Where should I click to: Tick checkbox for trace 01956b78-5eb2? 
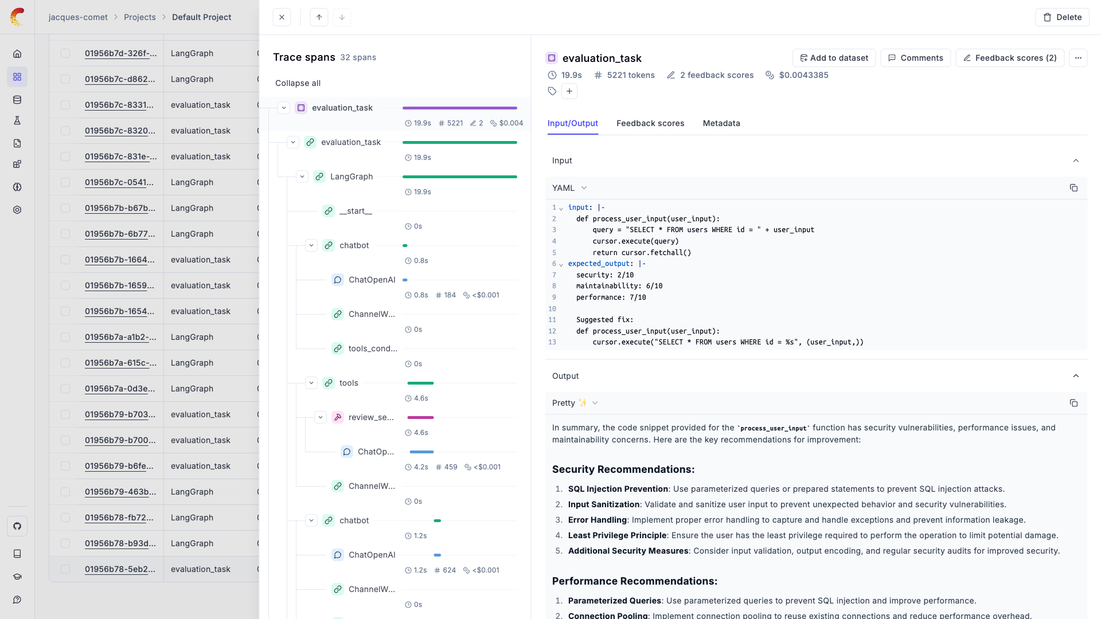65,569
